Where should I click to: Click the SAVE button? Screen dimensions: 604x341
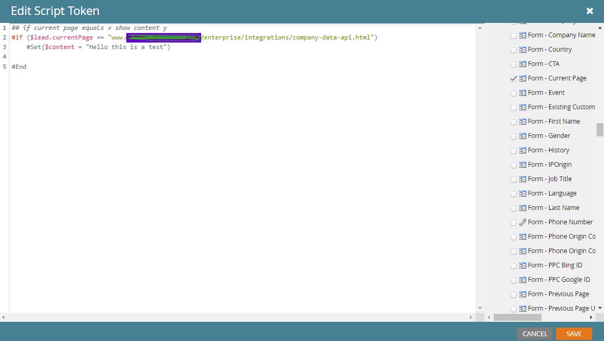[574, 334]
